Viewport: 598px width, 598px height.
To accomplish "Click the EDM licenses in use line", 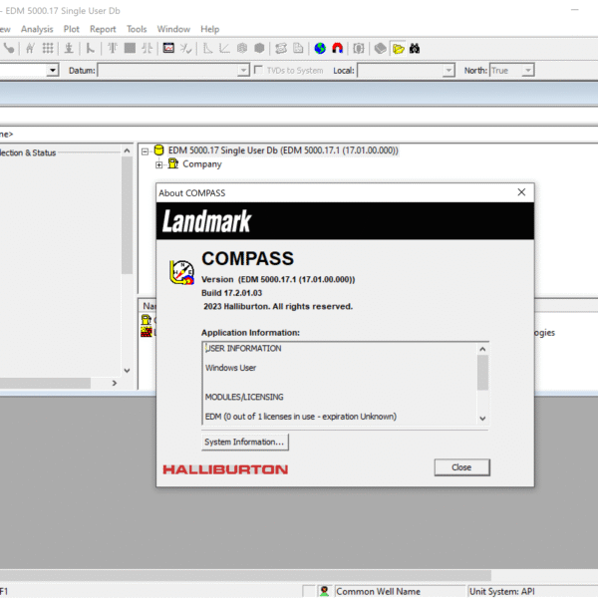I will tap(301, 417).
